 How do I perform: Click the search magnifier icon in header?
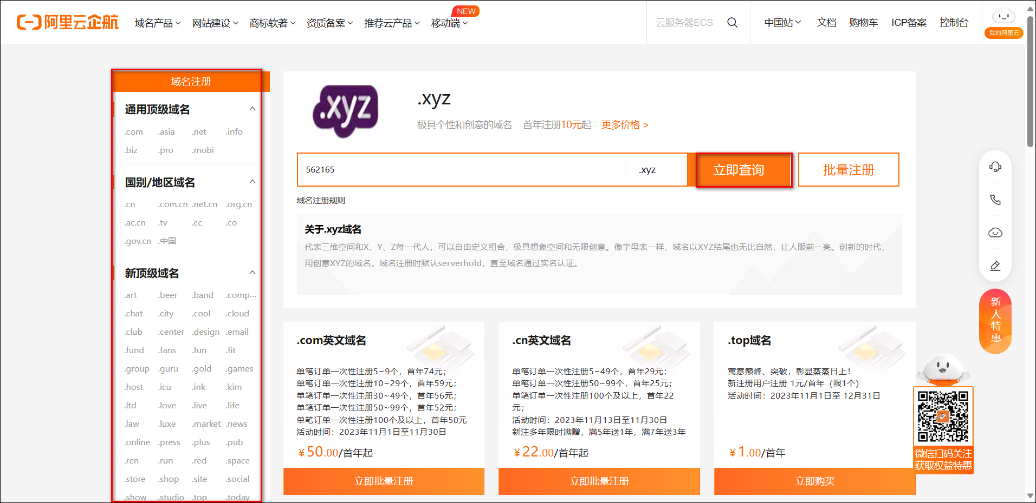732,23
